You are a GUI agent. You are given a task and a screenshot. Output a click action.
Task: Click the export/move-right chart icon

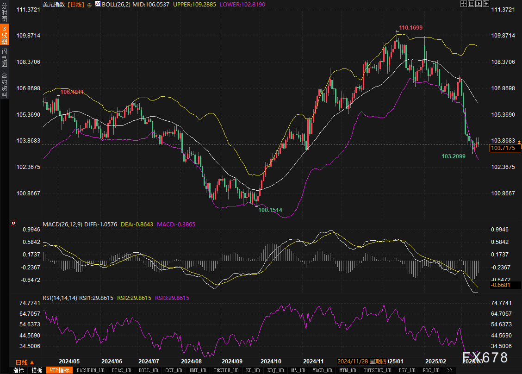click(486, 4)
